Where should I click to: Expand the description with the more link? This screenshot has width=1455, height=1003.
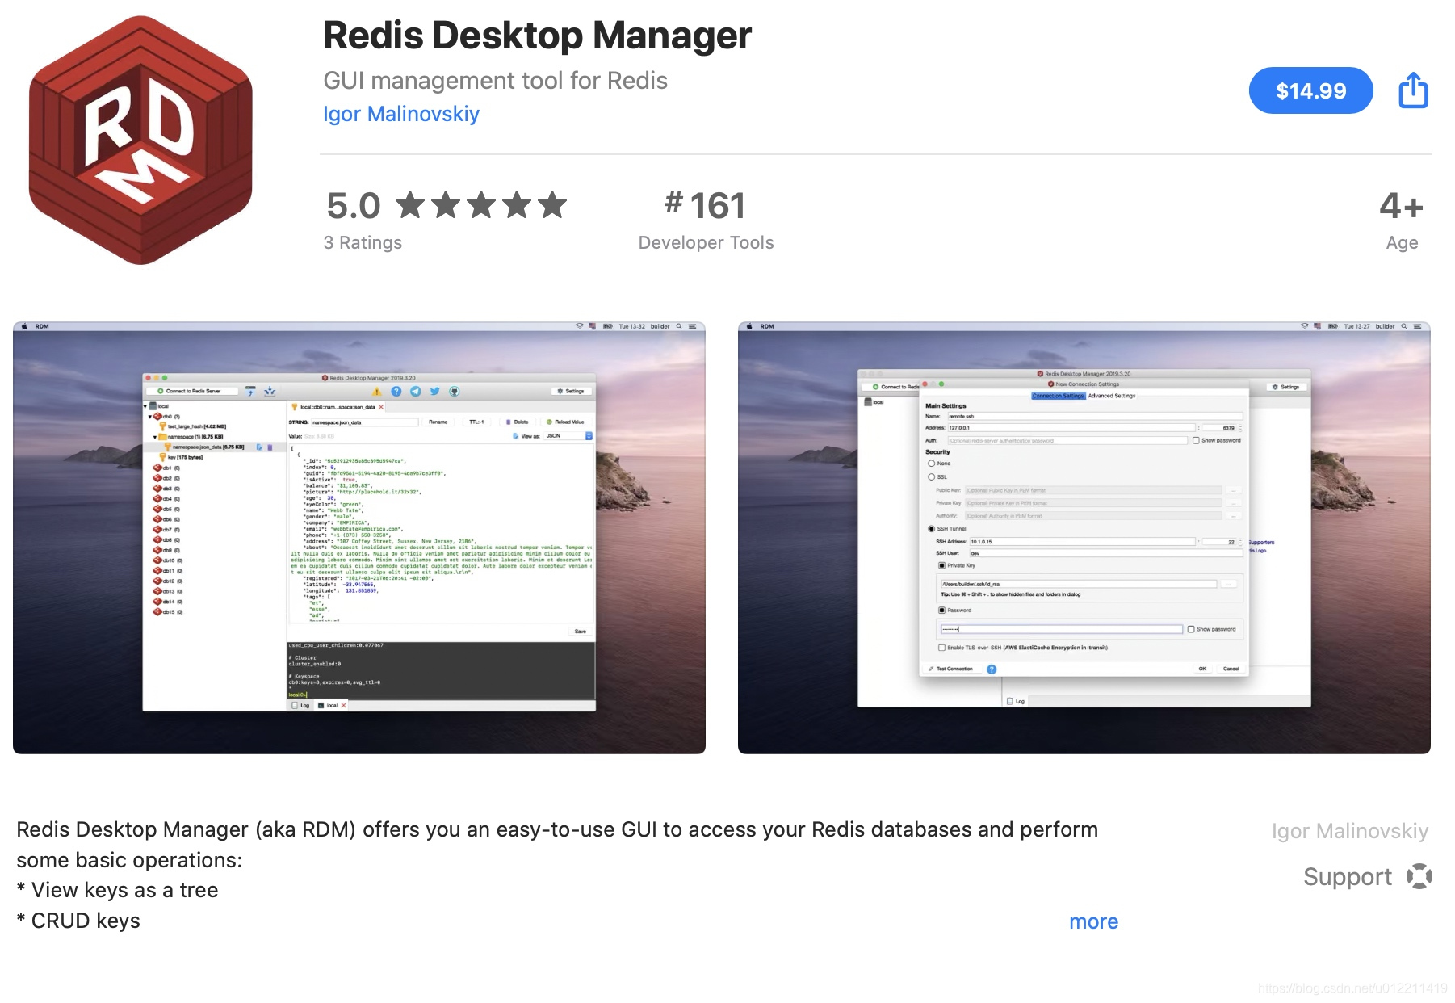click(1093, 921)
